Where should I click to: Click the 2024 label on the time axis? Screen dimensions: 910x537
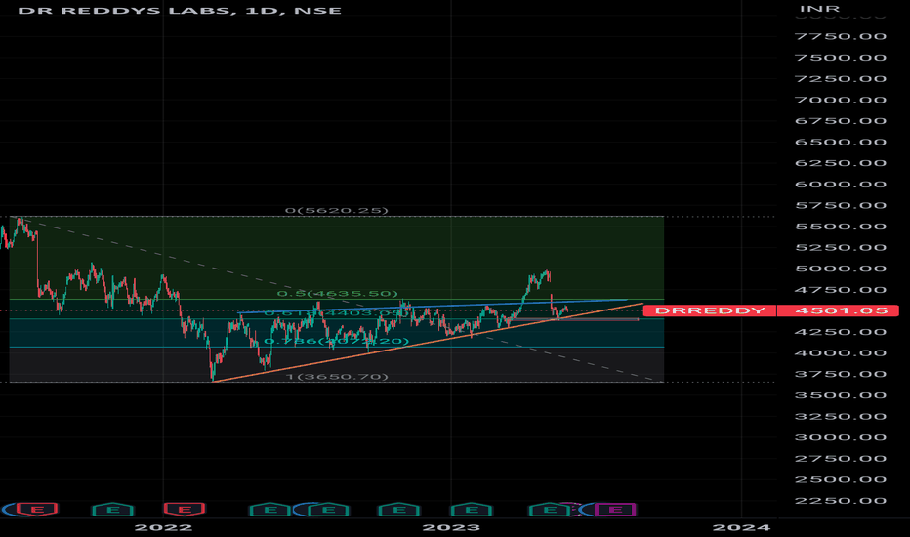click(x=741, y=527)
